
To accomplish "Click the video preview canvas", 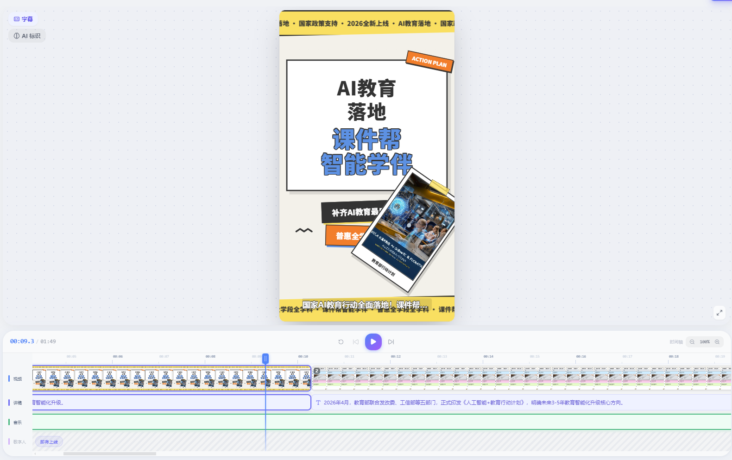I will coord(367,166).
